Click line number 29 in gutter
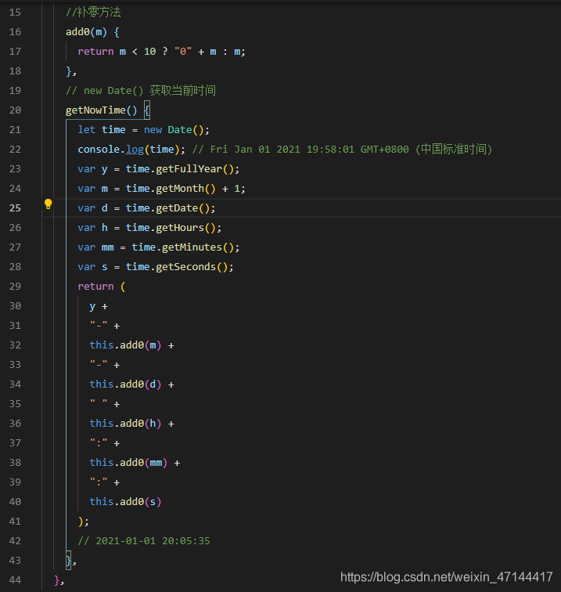The height and width of the screenshot is (592, 561). pos(15,287)
